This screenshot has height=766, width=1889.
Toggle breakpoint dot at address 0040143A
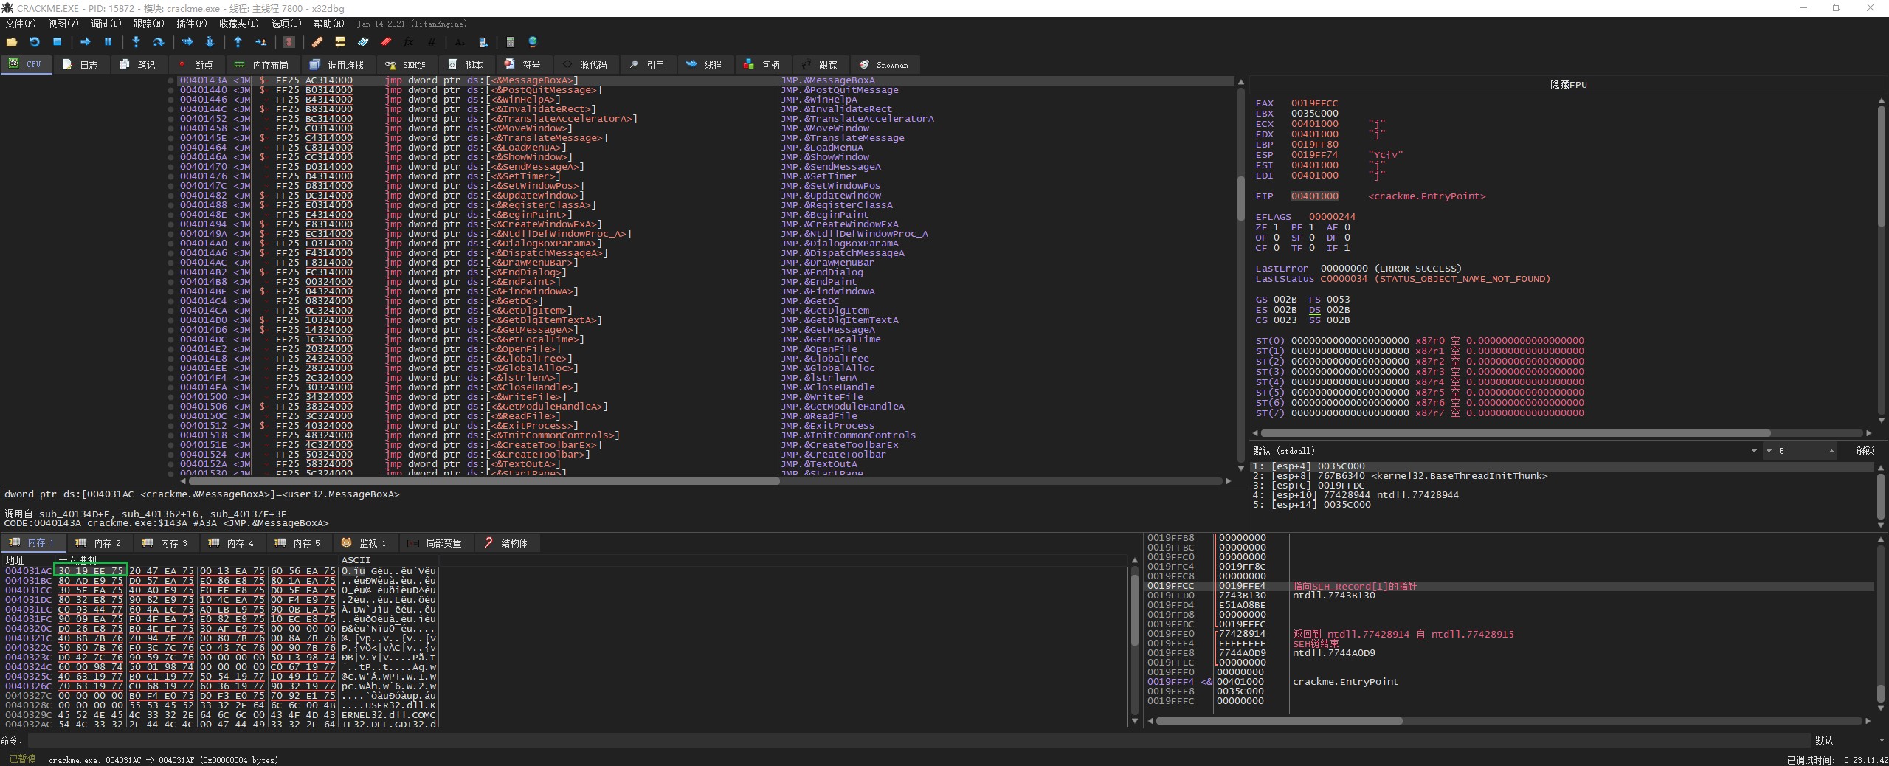pyautogui.click(x=171, y=80)
